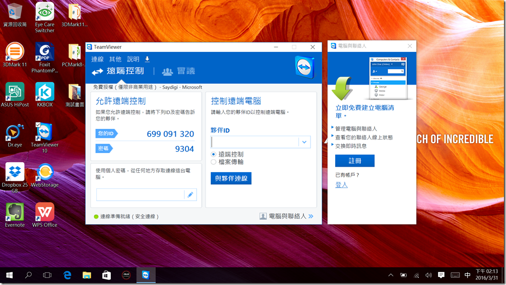Click the battery tray icon
The height and width of the screenshot is (285, 506).
coord(403,275)
